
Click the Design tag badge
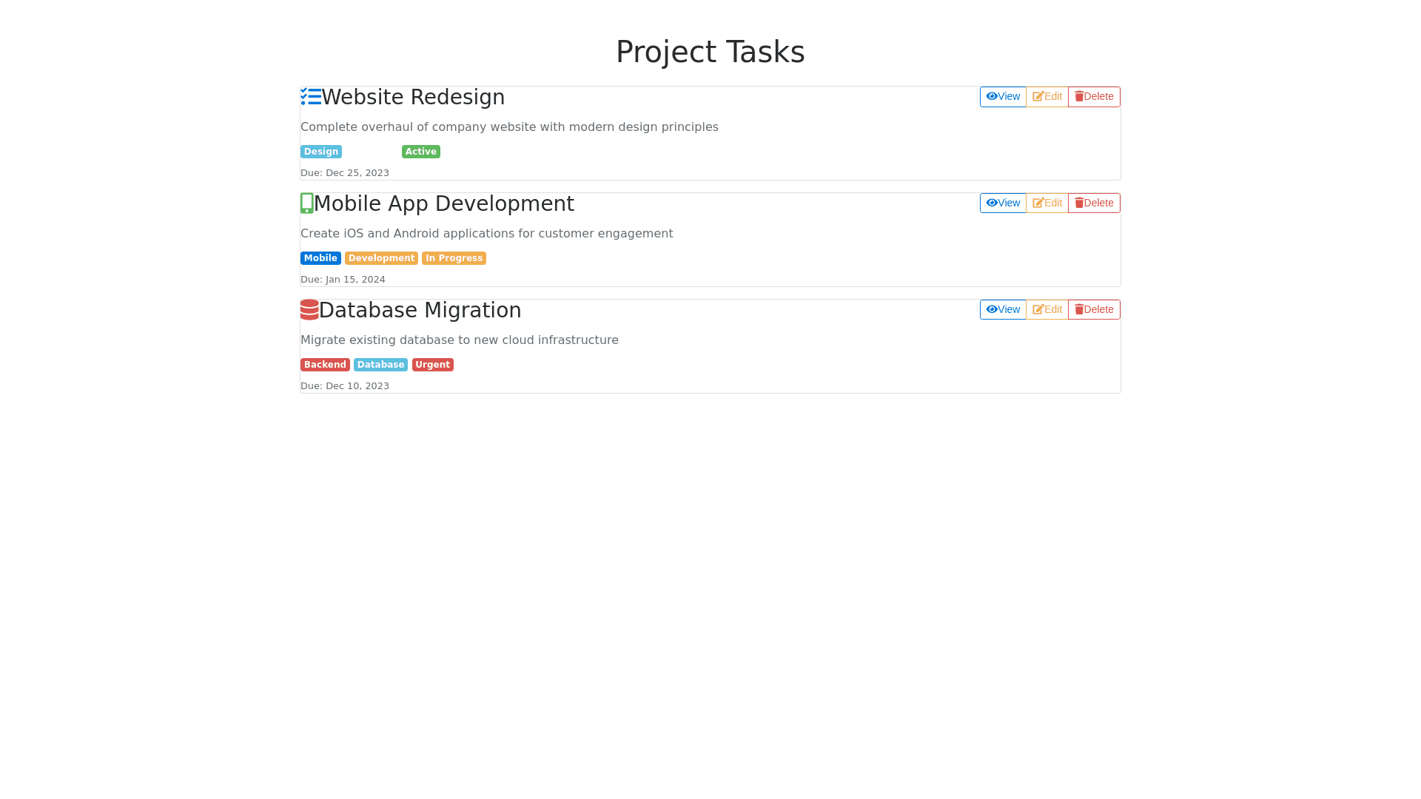pyautogui.click(x=320, y=152)
